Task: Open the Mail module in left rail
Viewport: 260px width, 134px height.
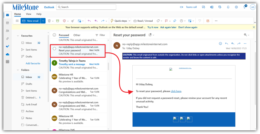Action: pos(8,15)
